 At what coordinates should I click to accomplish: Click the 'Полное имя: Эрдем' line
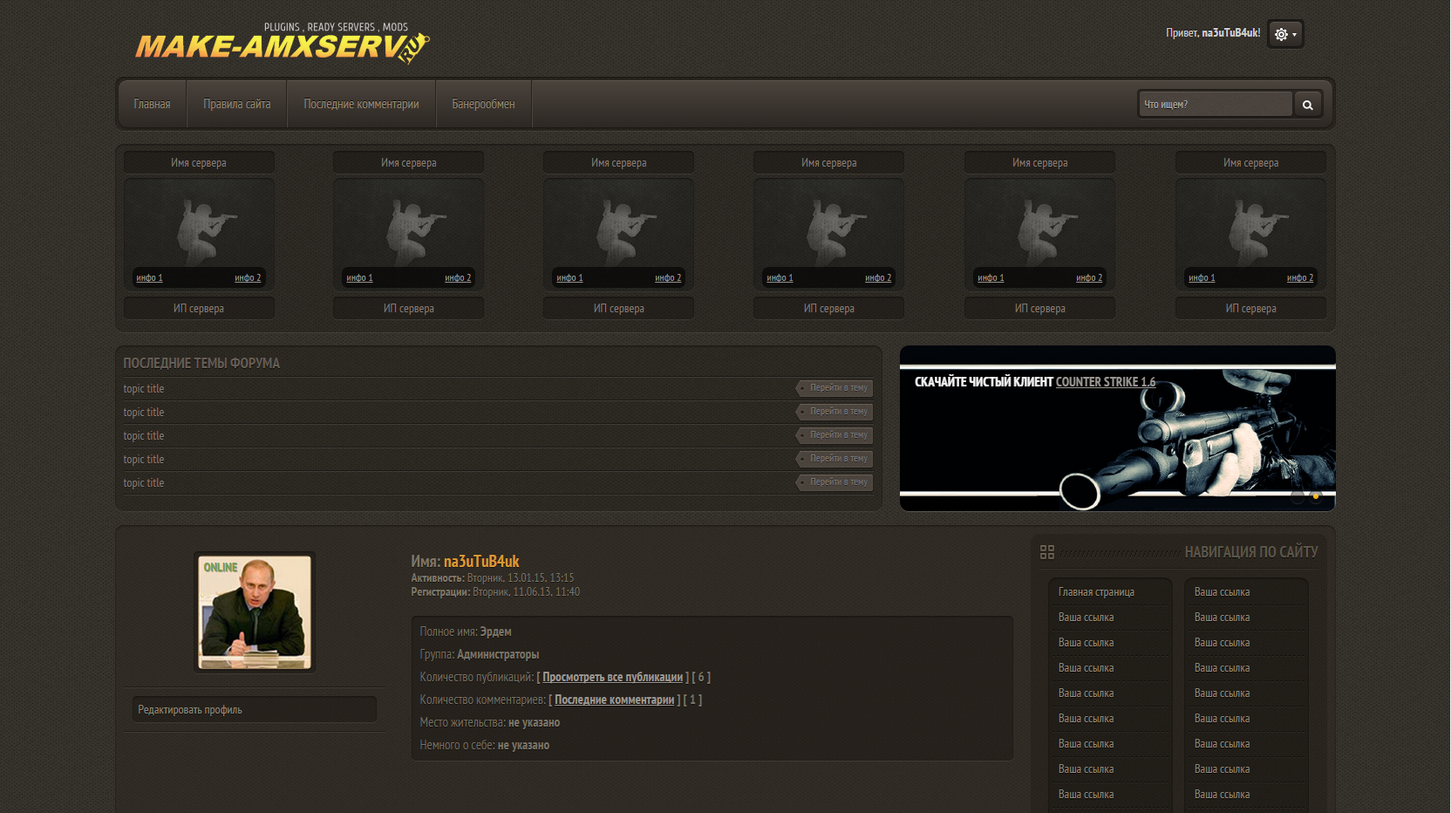pos(466,632)
